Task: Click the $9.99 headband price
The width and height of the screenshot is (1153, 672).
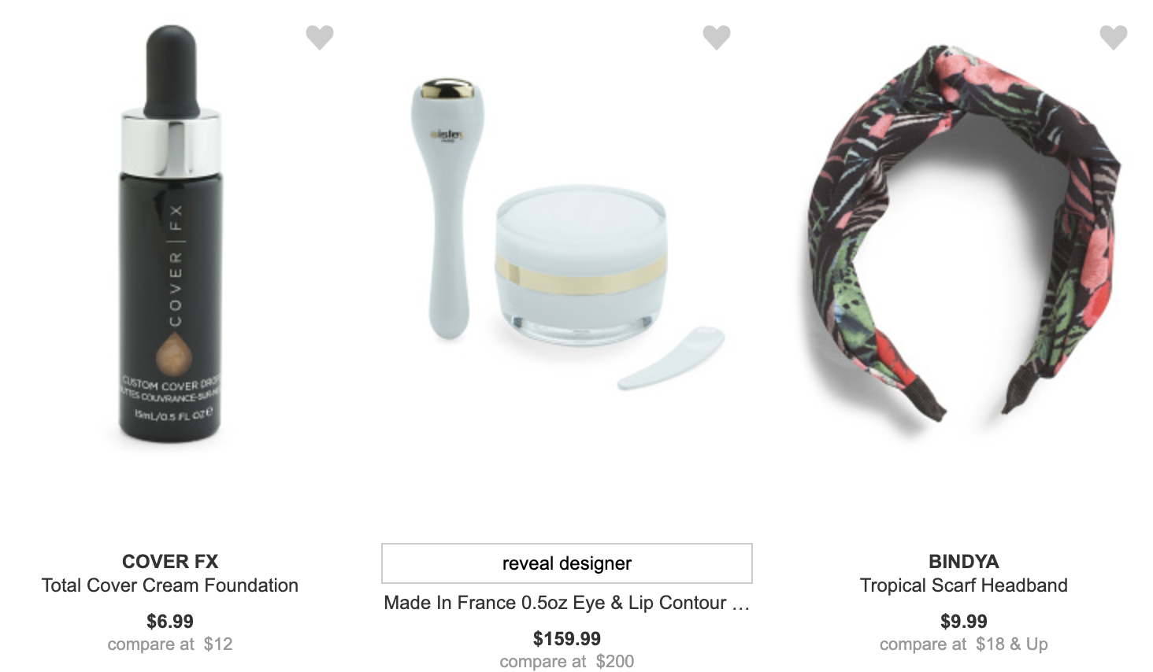Action: pos(964,622)
